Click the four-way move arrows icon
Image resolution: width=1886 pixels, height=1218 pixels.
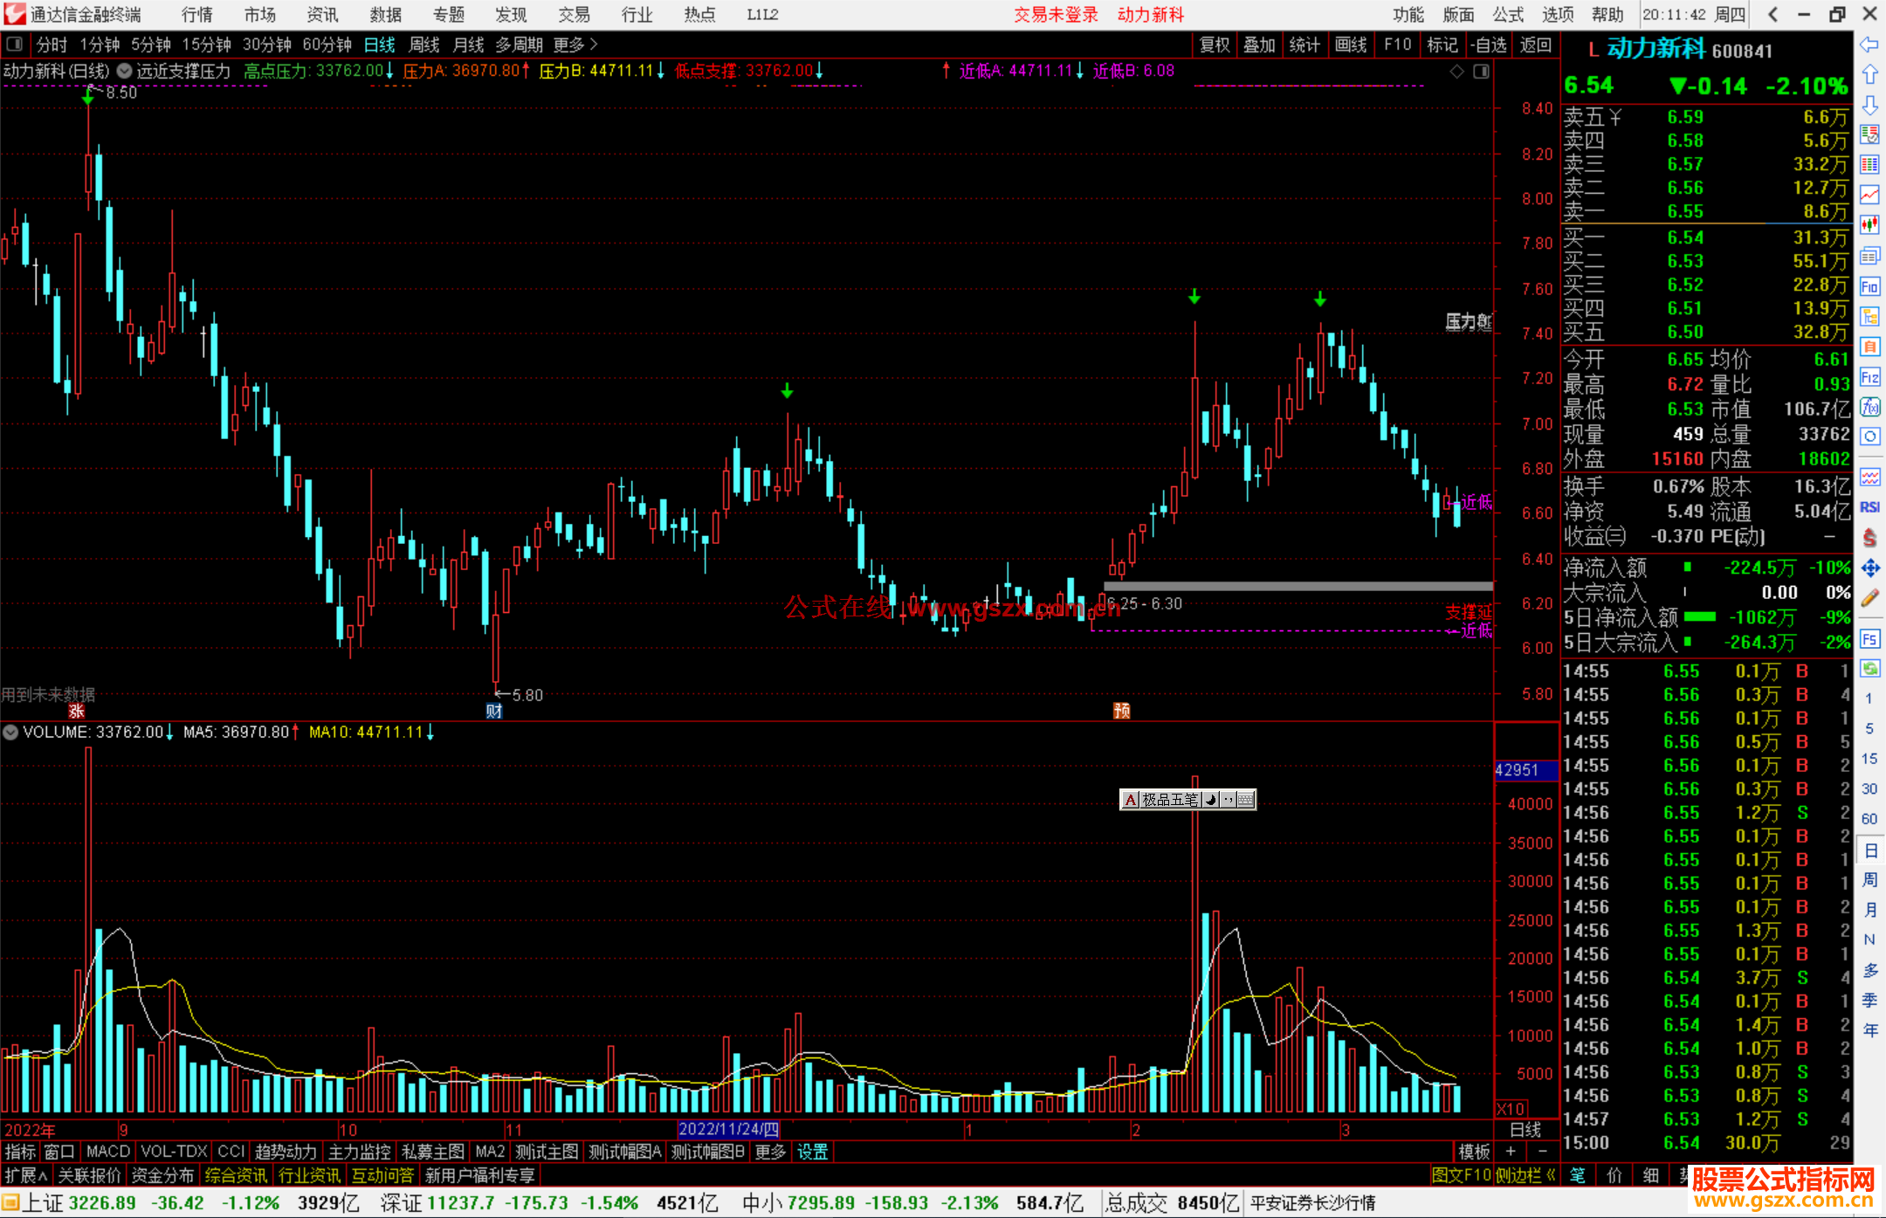point(1869,568)
